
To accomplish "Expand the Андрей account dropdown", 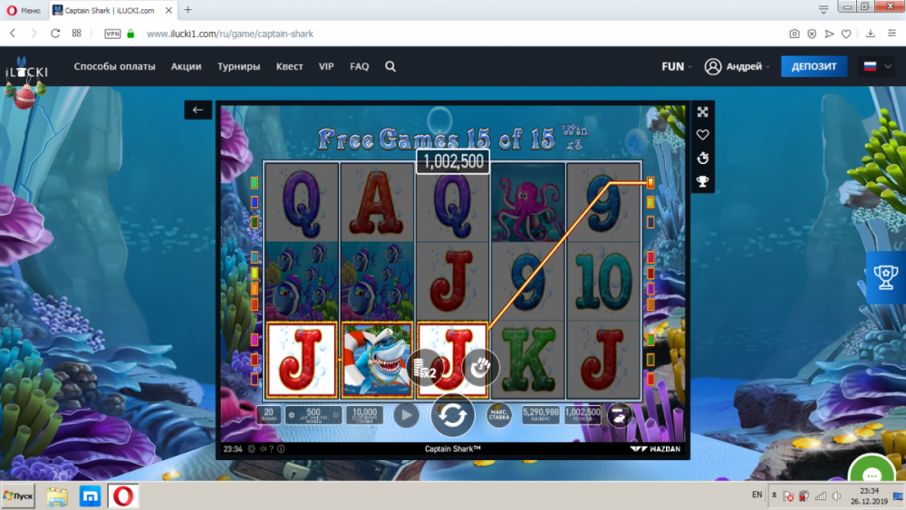I will coord(747,66).
